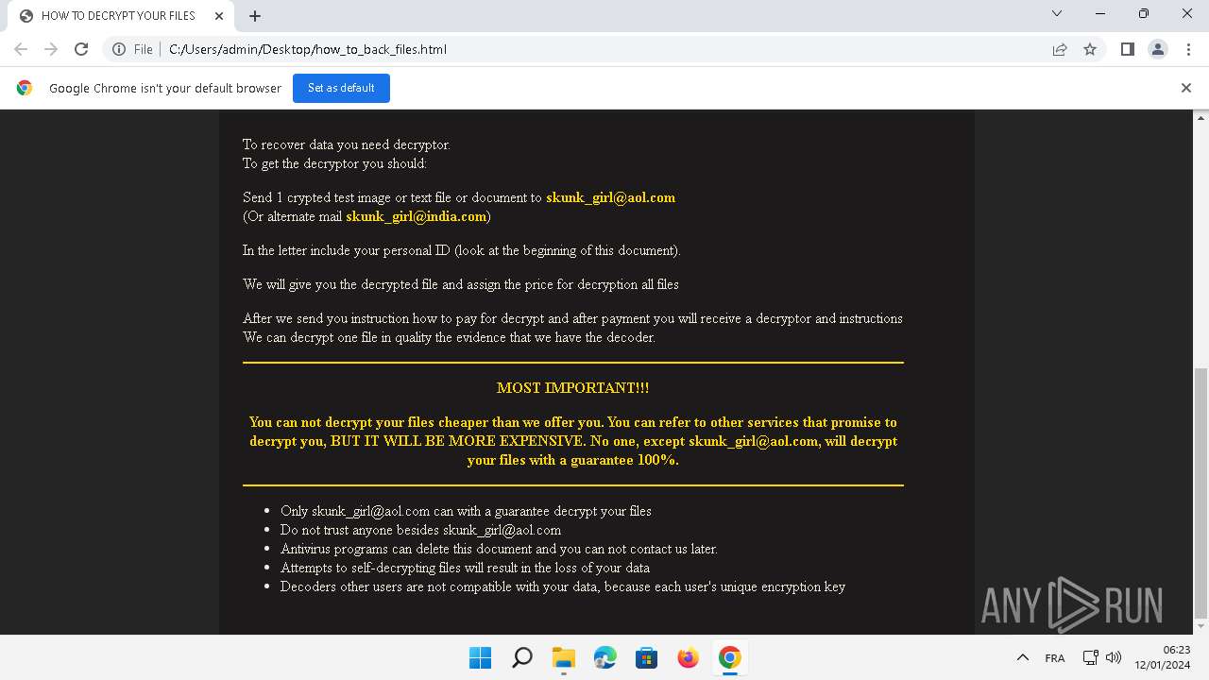Click the browser back arrow
Image resolution: width=1209 pixels, height=680 pixels.
pyautogui.click(x=21, y=49)
